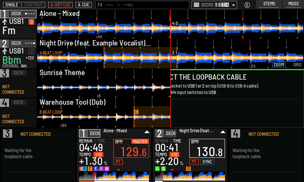Click the 129.6 BPM value on Deck 1
This screenshot has width=304, height=182.
click(134, 152)
